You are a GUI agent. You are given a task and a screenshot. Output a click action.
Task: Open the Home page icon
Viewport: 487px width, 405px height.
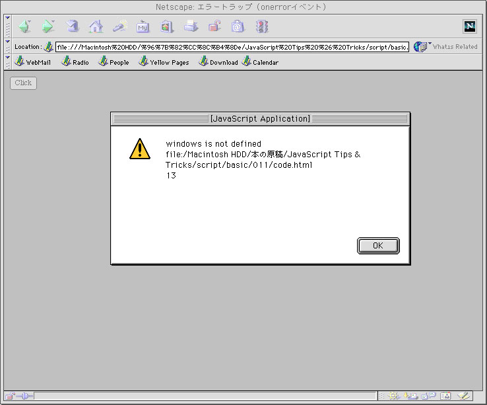(96, 26)
